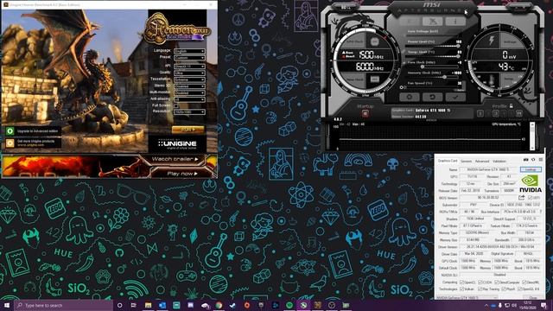Click Heaven RUN button

tap(188, 130)
